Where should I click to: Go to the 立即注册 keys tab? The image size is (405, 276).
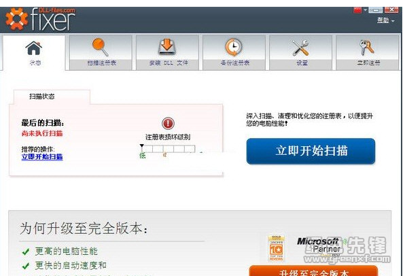coord(368,52)
